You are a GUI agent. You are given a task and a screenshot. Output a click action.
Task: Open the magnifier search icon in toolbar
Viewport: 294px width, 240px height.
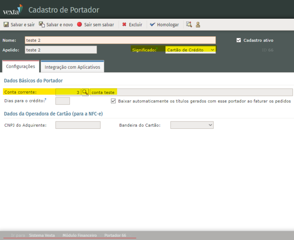(189, 25)
